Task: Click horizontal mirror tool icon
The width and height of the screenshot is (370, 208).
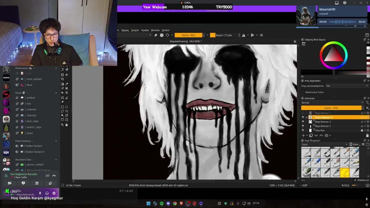Action: (x=244, y=35)
